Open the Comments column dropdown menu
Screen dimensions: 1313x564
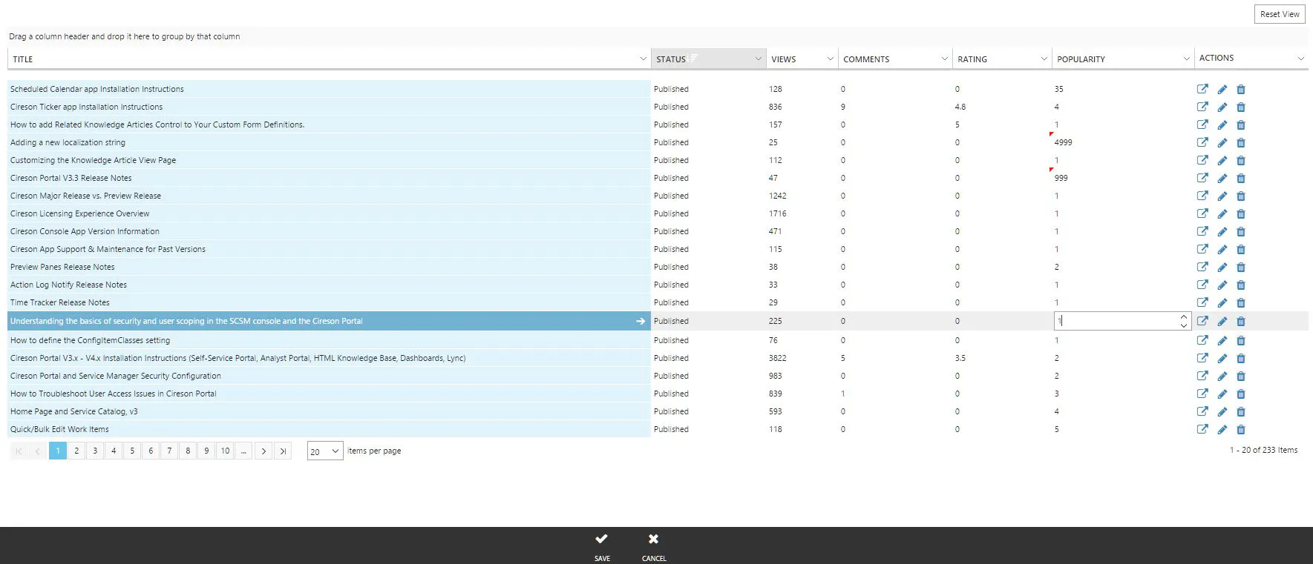(x=944, y=59)
